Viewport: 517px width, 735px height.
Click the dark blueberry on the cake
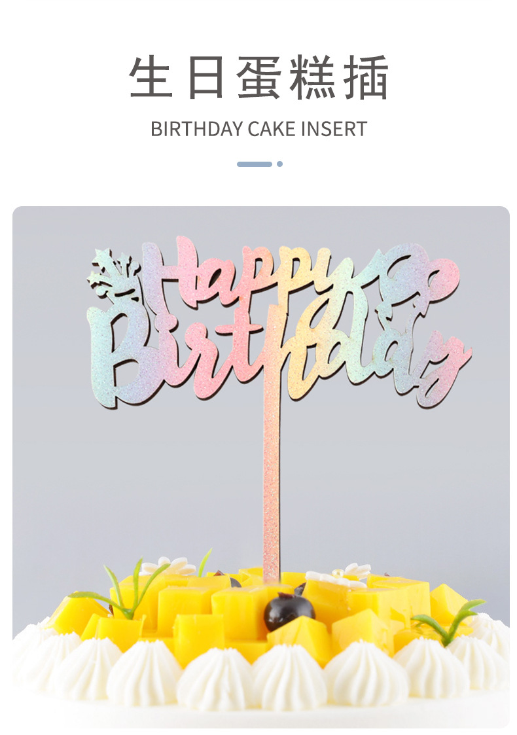(289, 611)
